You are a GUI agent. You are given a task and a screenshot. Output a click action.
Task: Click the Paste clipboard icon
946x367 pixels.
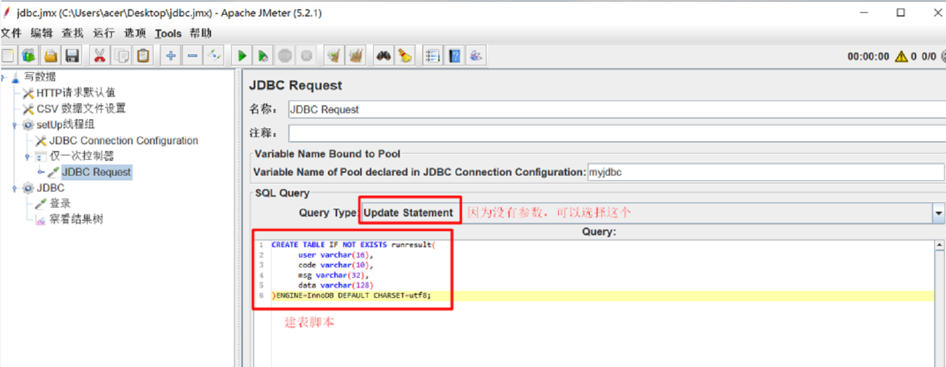143,56
